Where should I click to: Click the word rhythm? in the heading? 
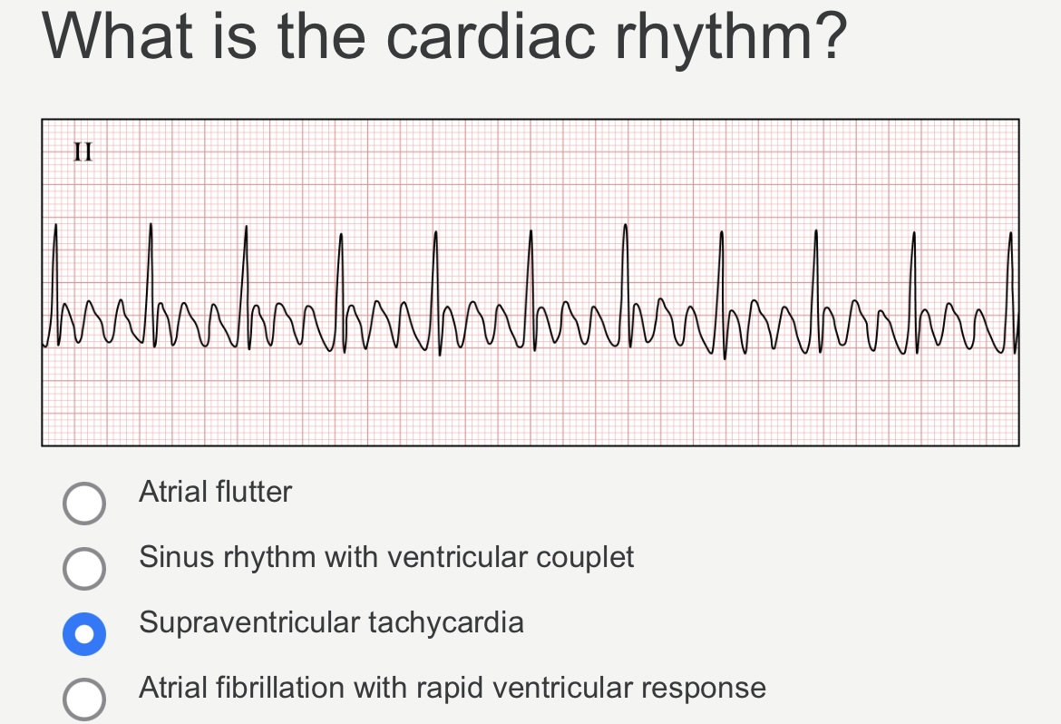(731, 38)
